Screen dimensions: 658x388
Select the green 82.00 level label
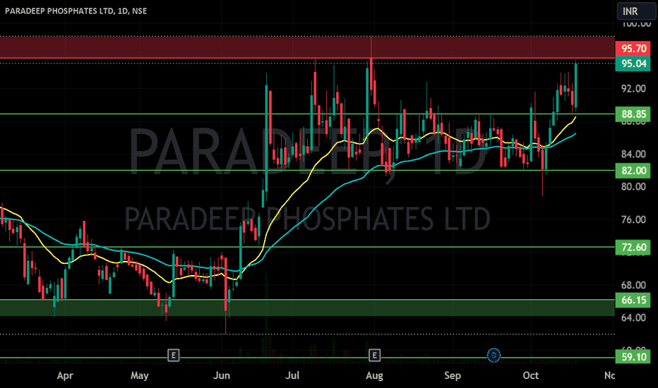633,171
